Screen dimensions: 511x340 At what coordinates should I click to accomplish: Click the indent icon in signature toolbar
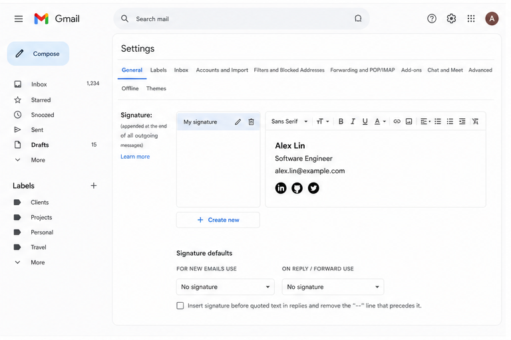[x=462, y=122]
